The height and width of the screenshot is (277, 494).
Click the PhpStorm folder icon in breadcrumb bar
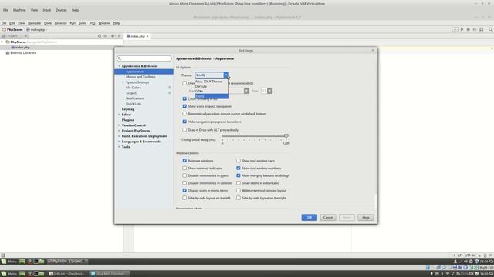click(x=4, y=29)
